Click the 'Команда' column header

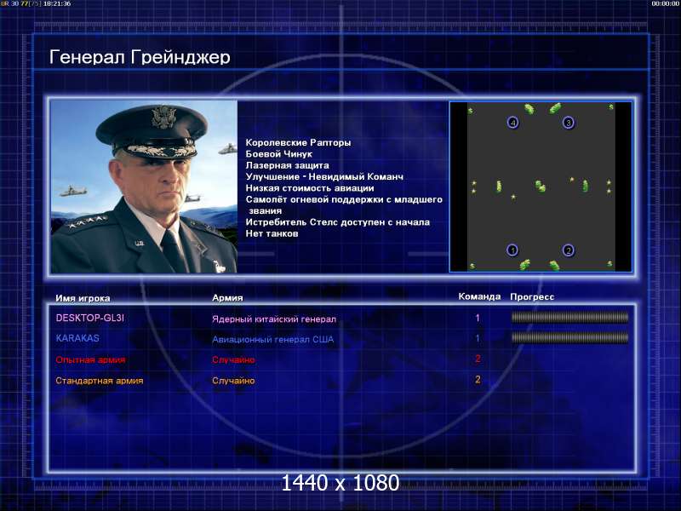point(479,296)
